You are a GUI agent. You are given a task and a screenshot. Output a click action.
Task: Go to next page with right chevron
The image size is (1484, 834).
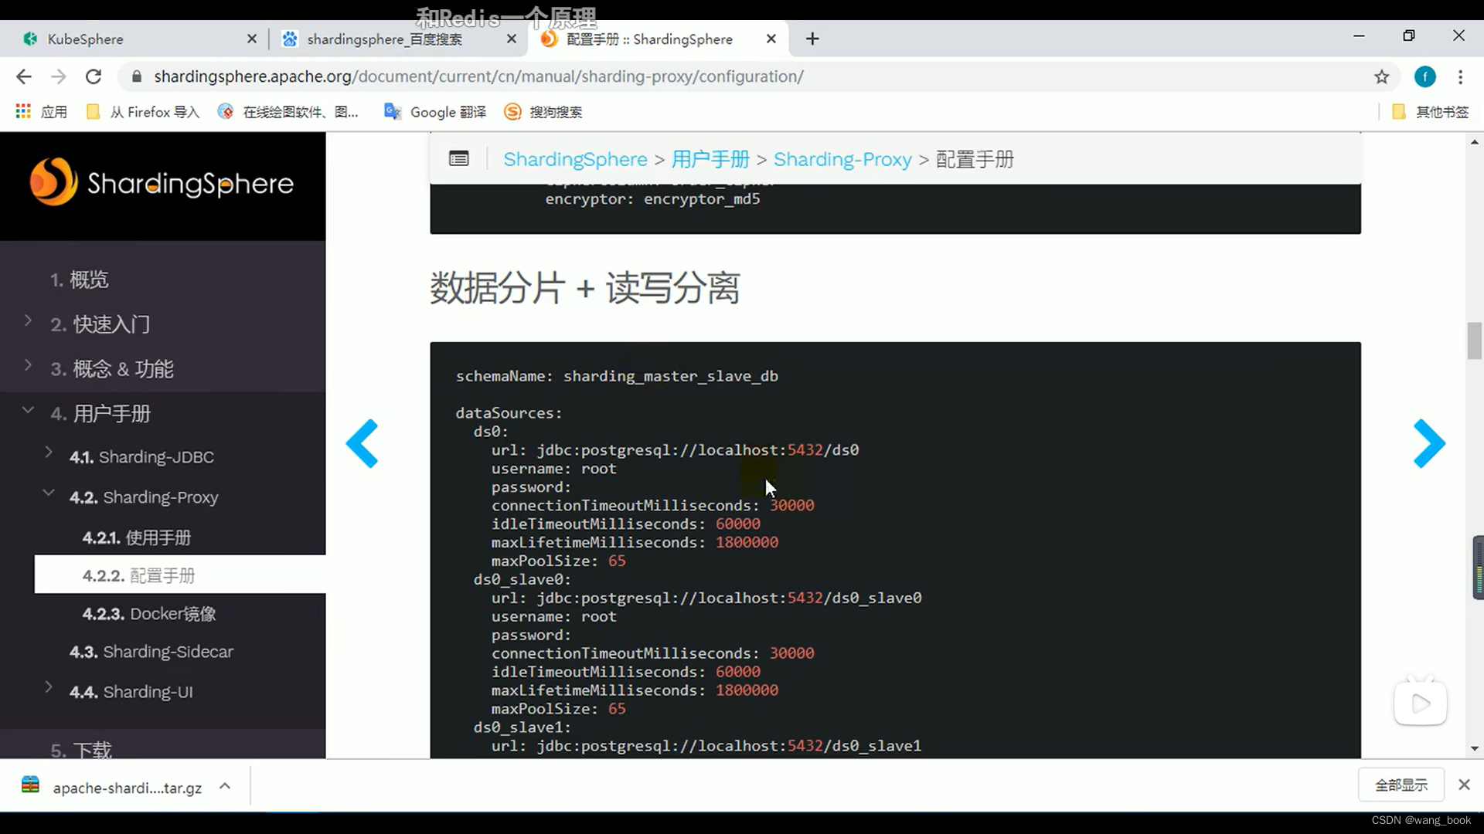tap(1429, 443)
